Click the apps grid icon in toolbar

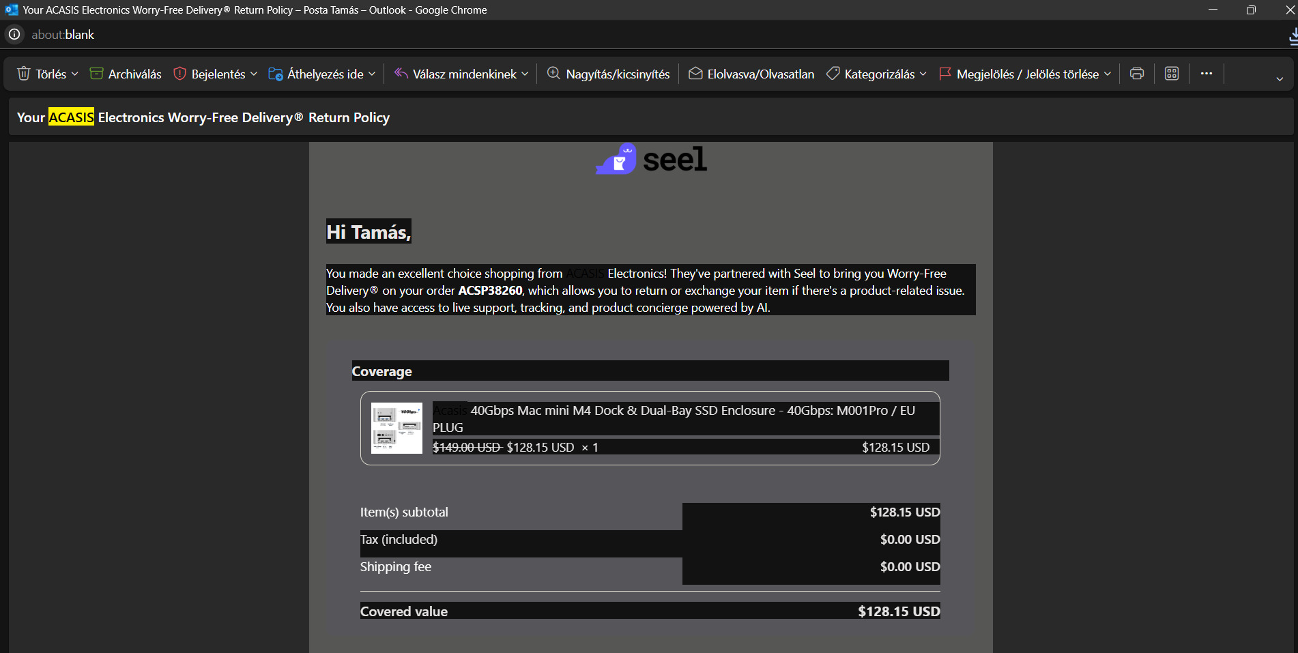coord(1172,74)
